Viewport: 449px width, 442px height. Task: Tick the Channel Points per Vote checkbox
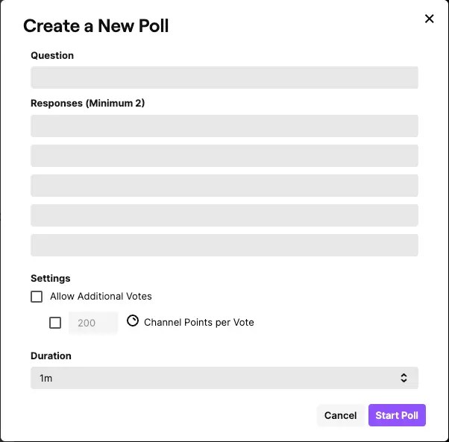pyautogui.click(x=55, y=323)
